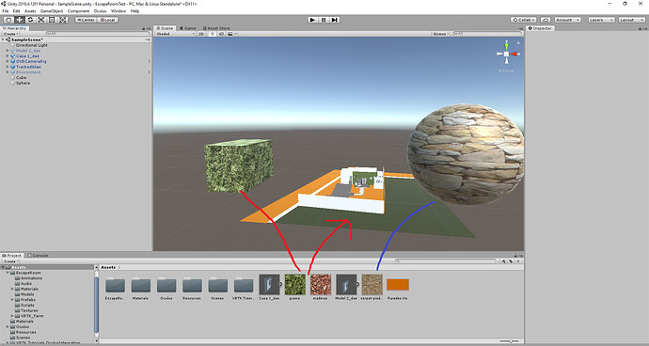Select the Rect Transform tool
The width and height of the screenshot is (649, 346).
[x=52, y=20]
